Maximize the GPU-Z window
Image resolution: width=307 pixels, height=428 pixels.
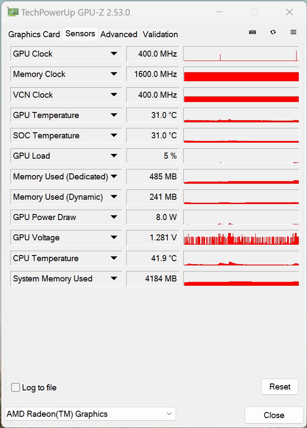[254, 12]
